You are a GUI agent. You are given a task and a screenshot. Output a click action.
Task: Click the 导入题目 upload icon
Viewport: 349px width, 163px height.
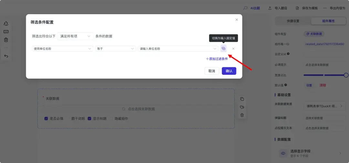tap(270, 8)
